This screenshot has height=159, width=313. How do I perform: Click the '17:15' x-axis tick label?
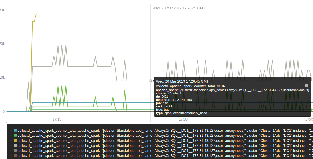click(57, 119)
